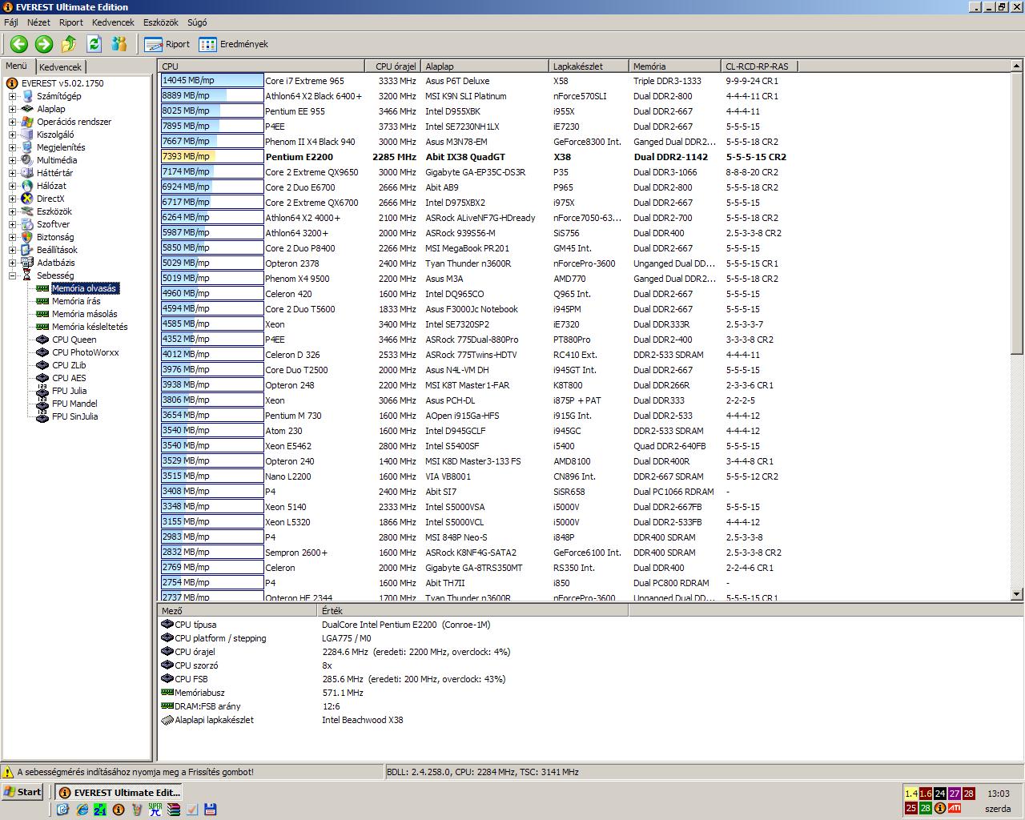This screenshot has height=820, width=1025.
Task: Click the Refresh toolbar icon
Action: (94, 44)
